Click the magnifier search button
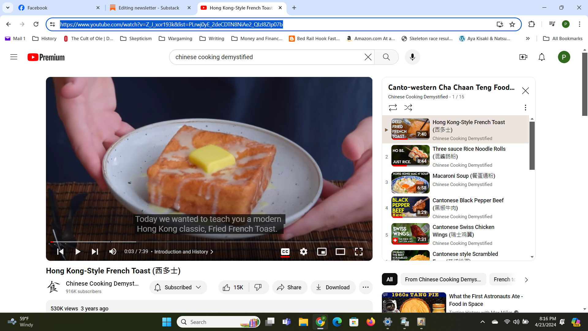 pos(386,57)
